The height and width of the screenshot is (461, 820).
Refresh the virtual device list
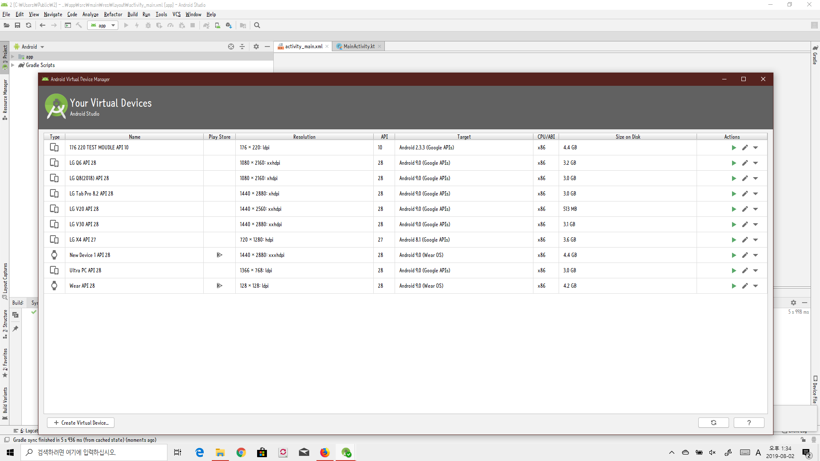(713, 423)
